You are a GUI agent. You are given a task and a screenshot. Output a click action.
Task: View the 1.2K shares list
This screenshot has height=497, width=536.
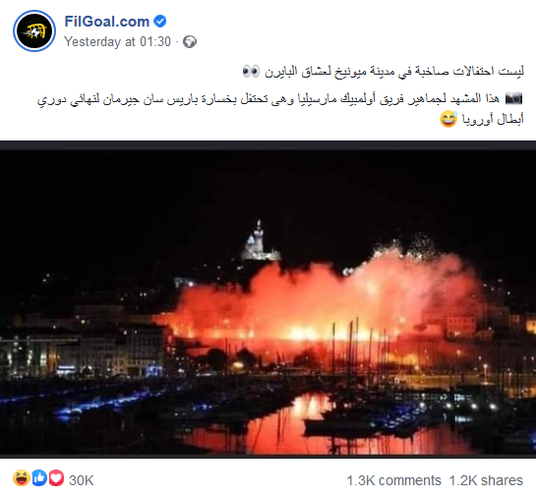(486, 480)
